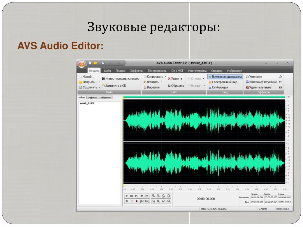Image resolution: width=303 pixels, height=227 pixels.
Task: Expand the Открыть dropdown arrow
Action: (x=99, y=82)
